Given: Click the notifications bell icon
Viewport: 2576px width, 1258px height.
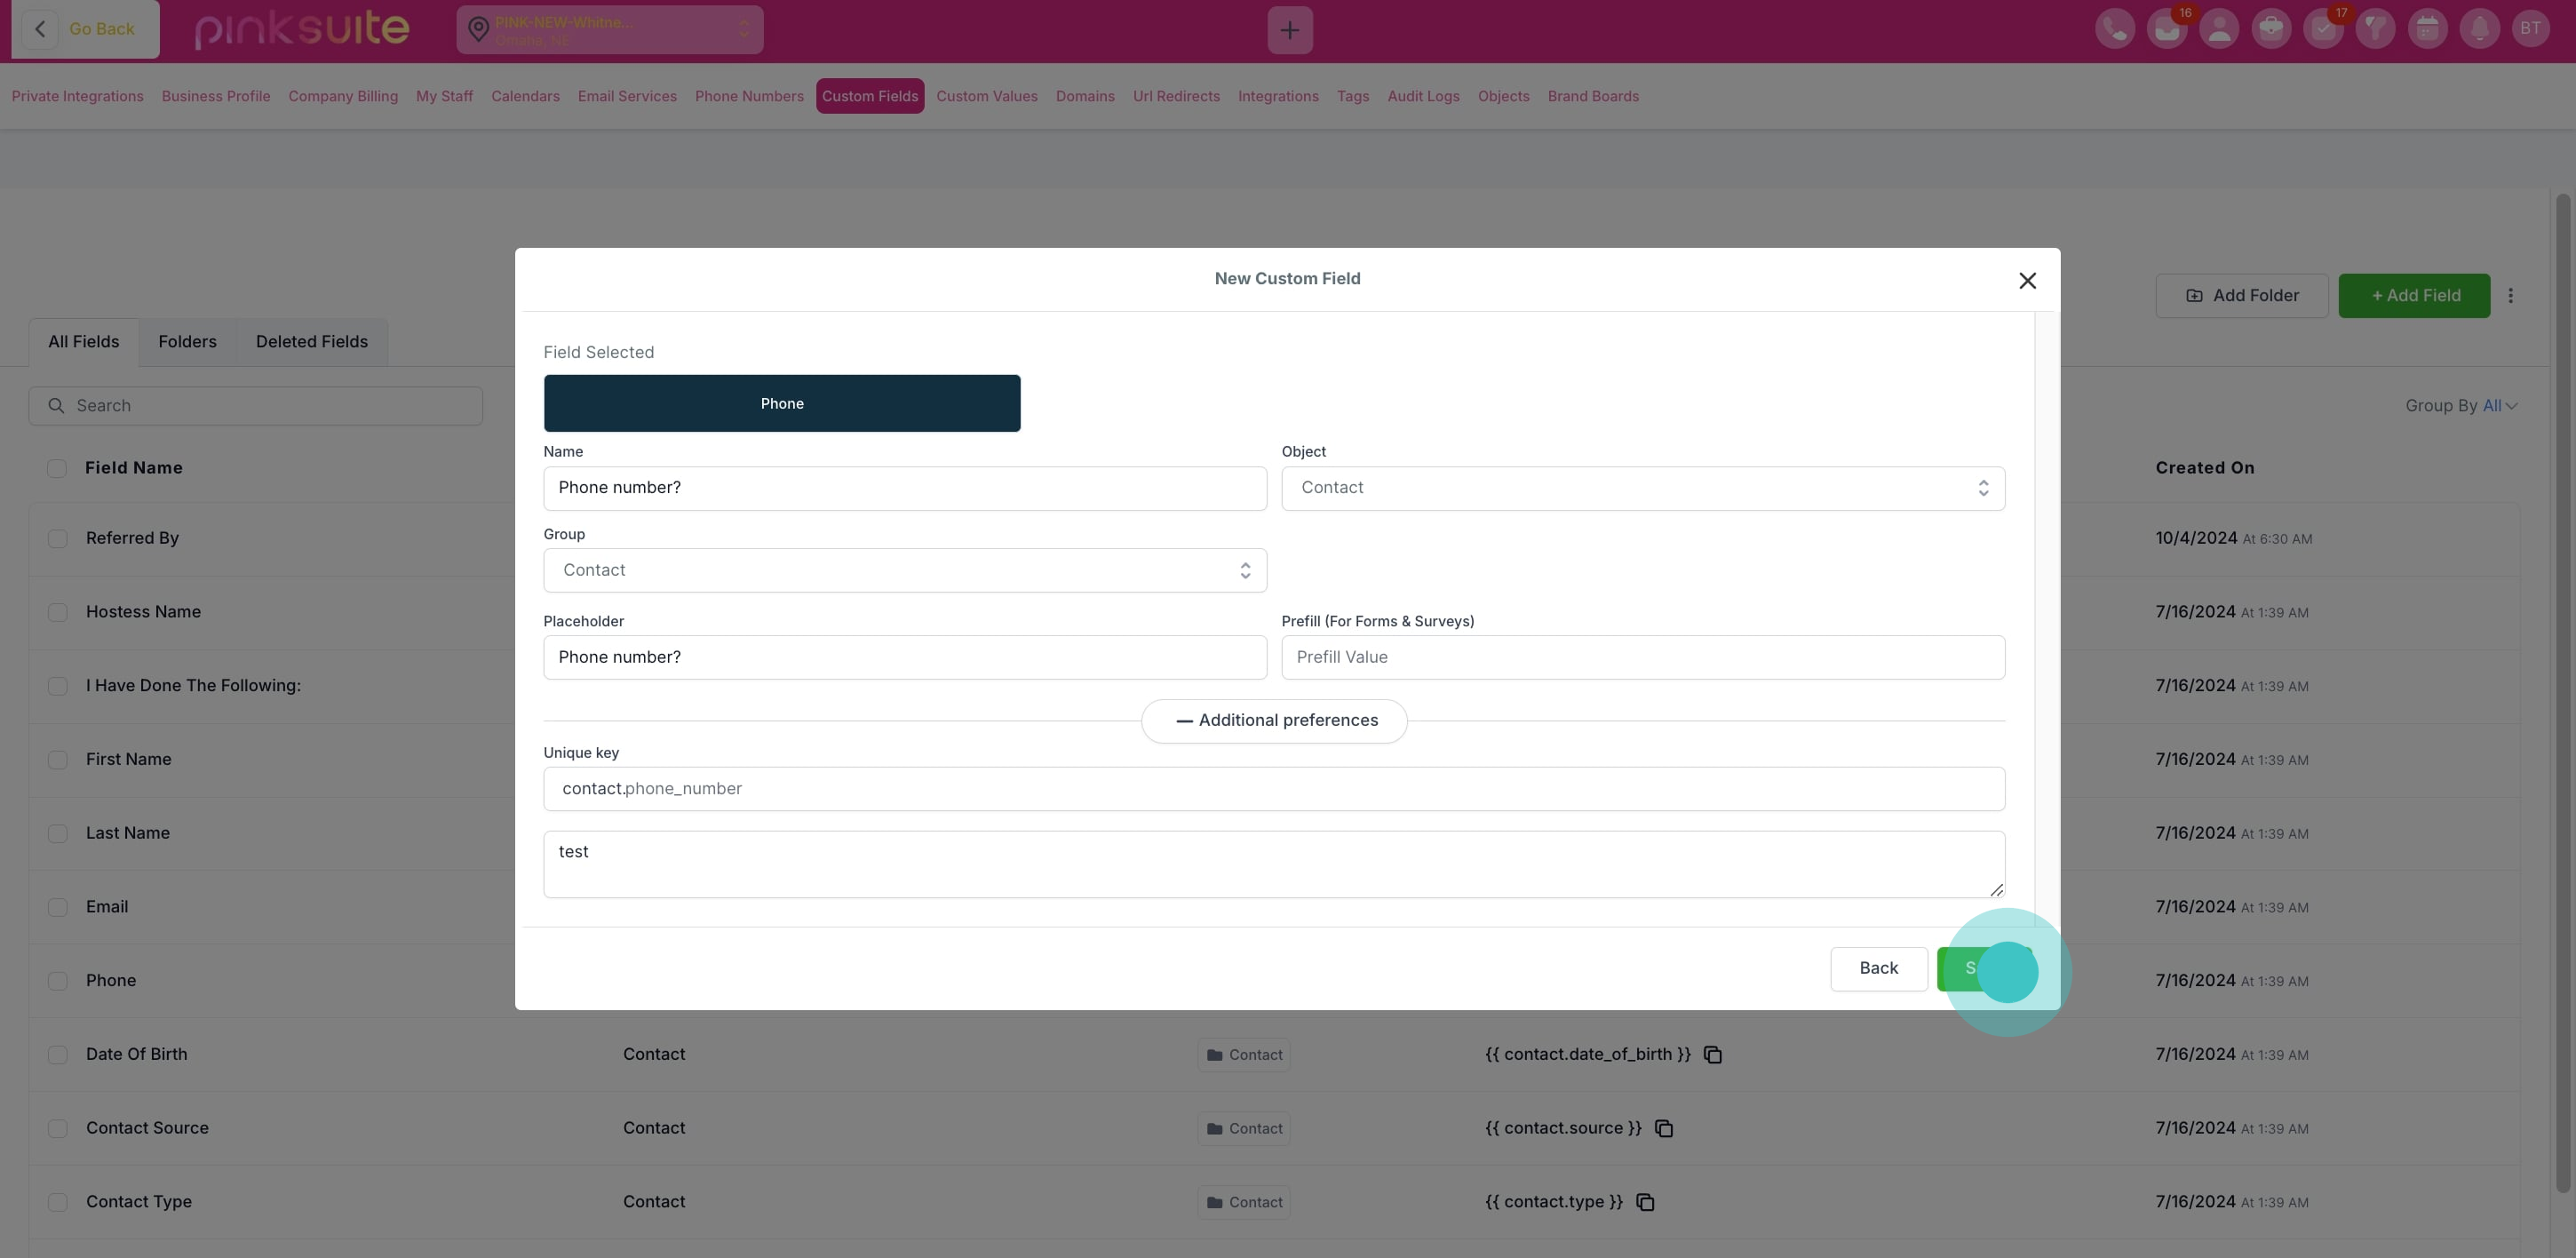Looking at the screenshot, I should (2479, 29).
